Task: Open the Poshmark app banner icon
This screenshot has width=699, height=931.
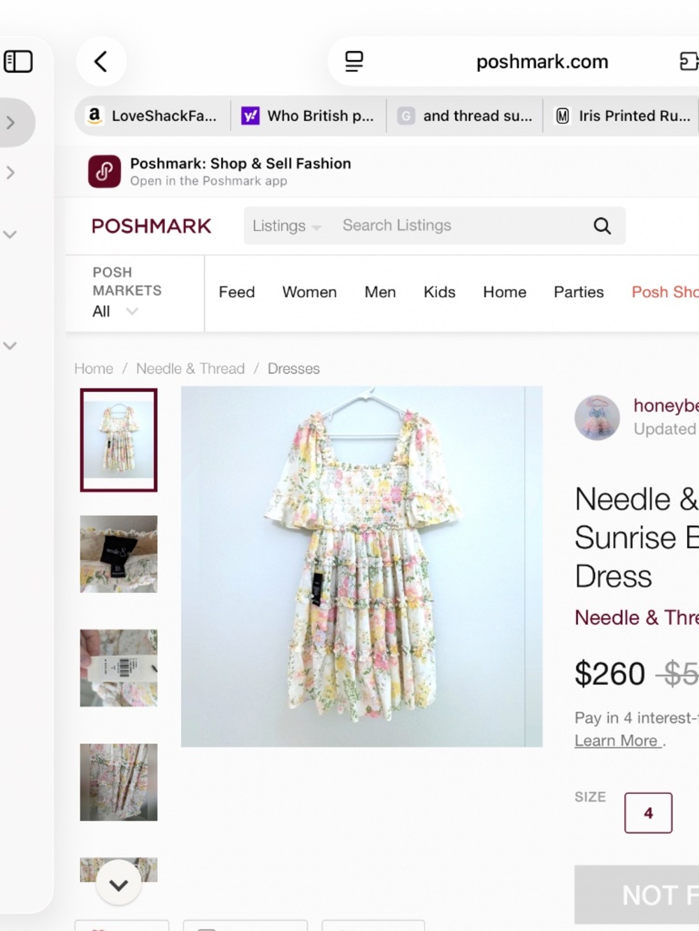Action: tap(103, 171)
